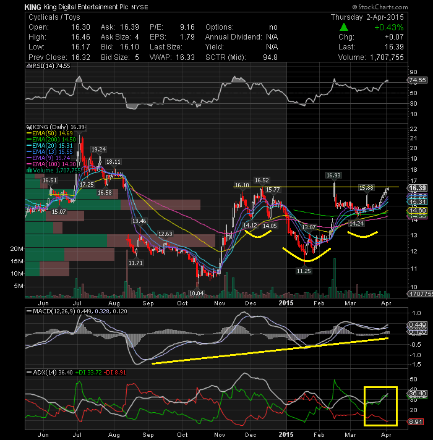The height and width of the screenshot is (440, 433).
Task: Select the EMA(9) 15.74 legend entry
Action: point(51,158)
